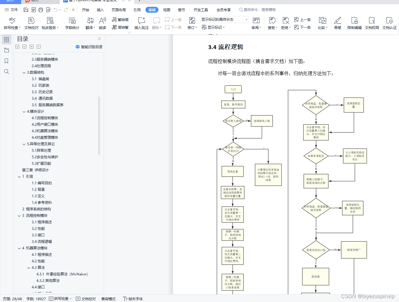Switch to 页面布局 tab
Viewport: 399px width, 302px height.
point(119,10)
